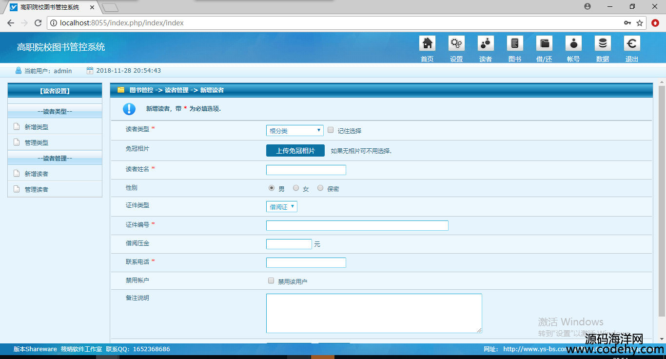Viewport: 666px width, 359px height.
Task: Open the 证件类型 借阅证 dropdown
Action: pyautogui.click(x=281, y=207)
